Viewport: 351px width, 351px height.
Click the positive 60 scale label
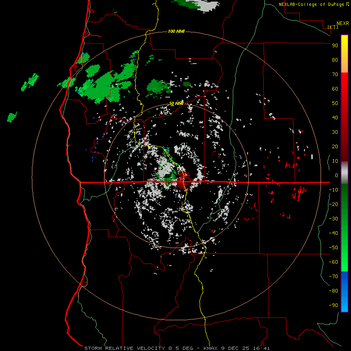pyautogui.click(x=335, y=89)
